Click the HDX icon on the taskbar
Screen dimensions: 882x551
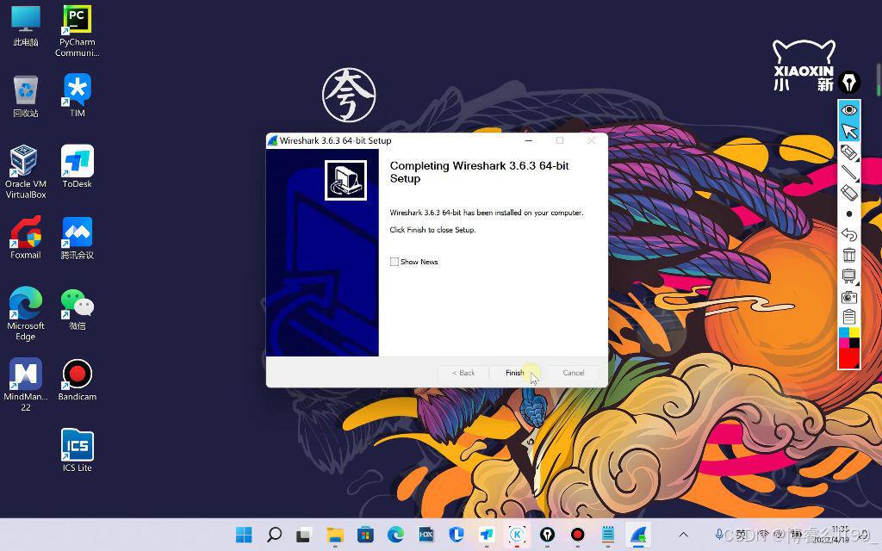tap(425, 535)
